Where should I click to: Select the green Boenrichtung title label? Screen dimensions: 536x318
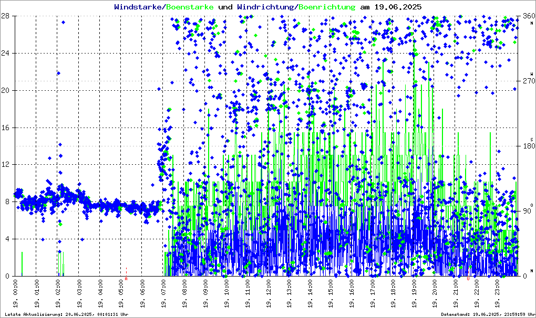(327, 7)
